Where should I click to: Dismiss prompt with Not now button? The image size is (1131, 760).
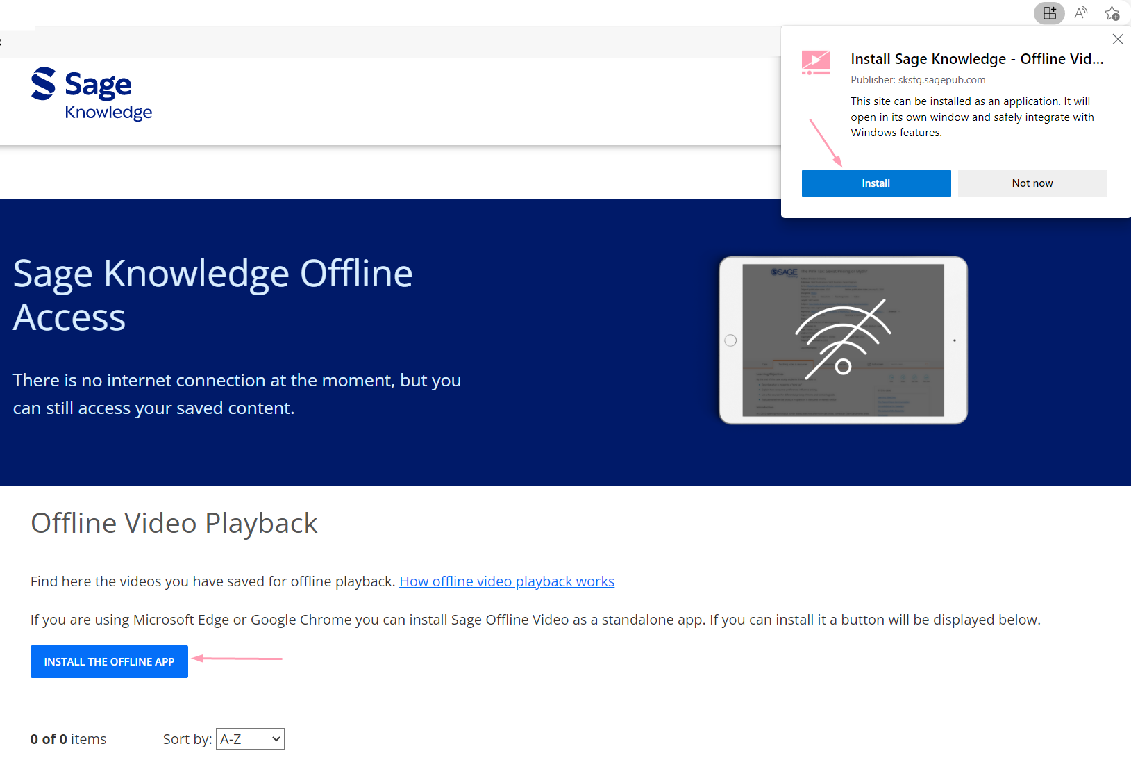point(1032,183)
